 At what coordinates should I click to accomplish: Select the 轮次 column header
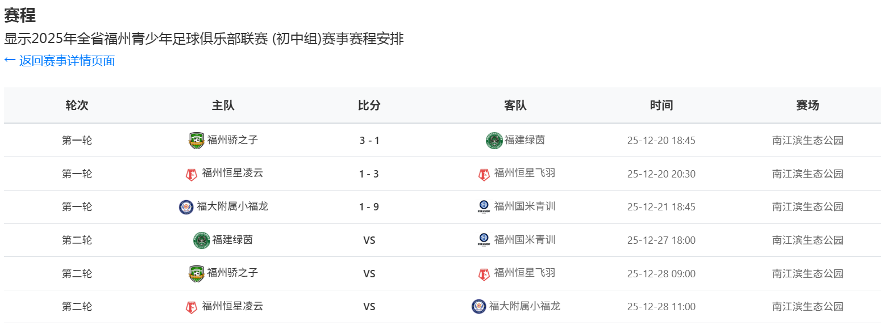point(77,105)
